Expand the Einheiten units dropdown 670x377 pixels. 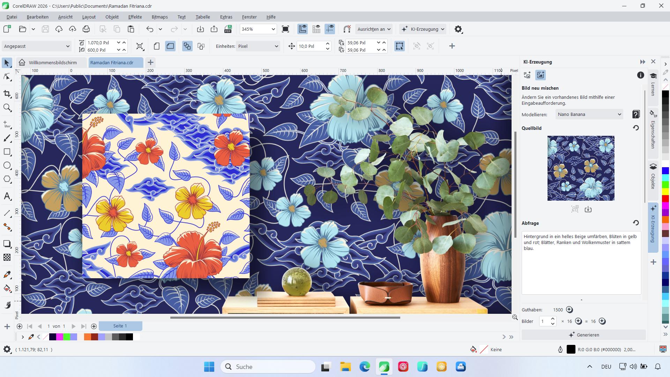[x=258, y=46]
